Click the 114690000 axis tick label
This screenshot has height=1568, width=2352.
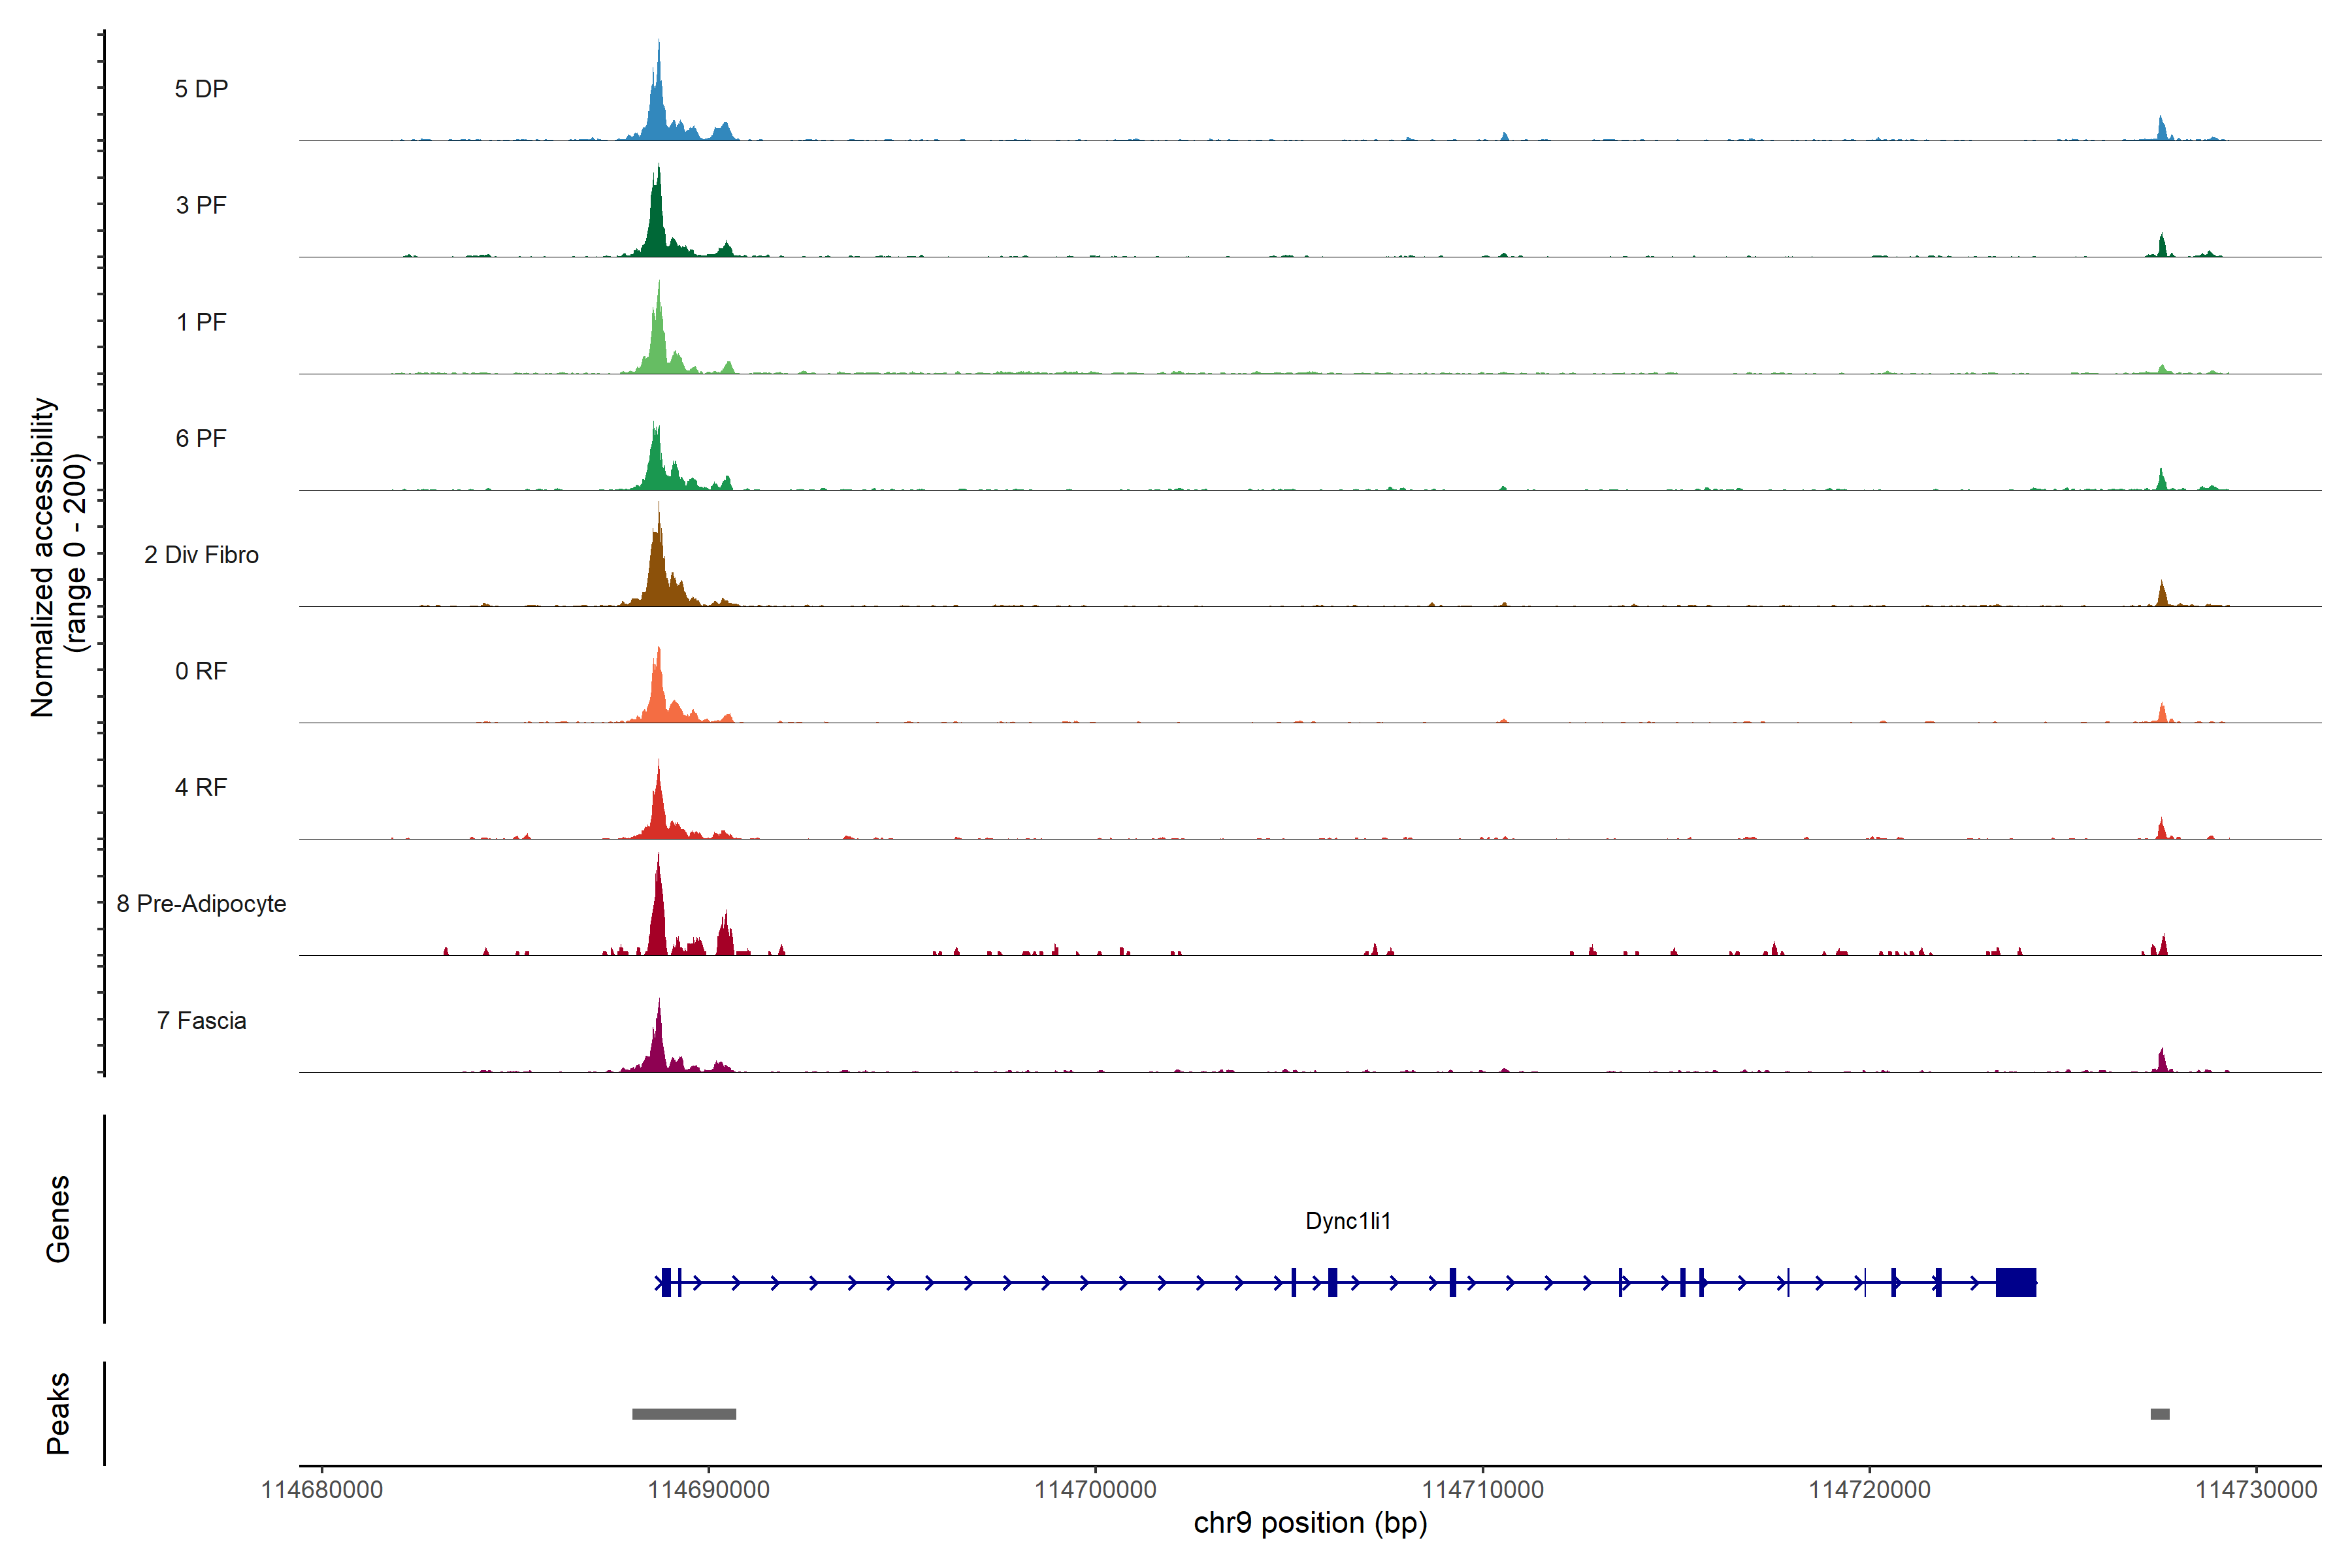tap(708, 1490)
